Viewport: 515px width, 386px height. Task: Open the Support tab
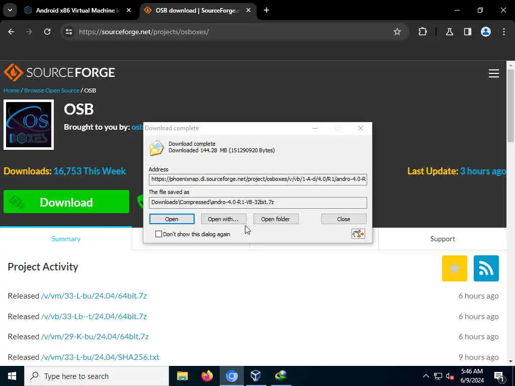pos(443,239)
